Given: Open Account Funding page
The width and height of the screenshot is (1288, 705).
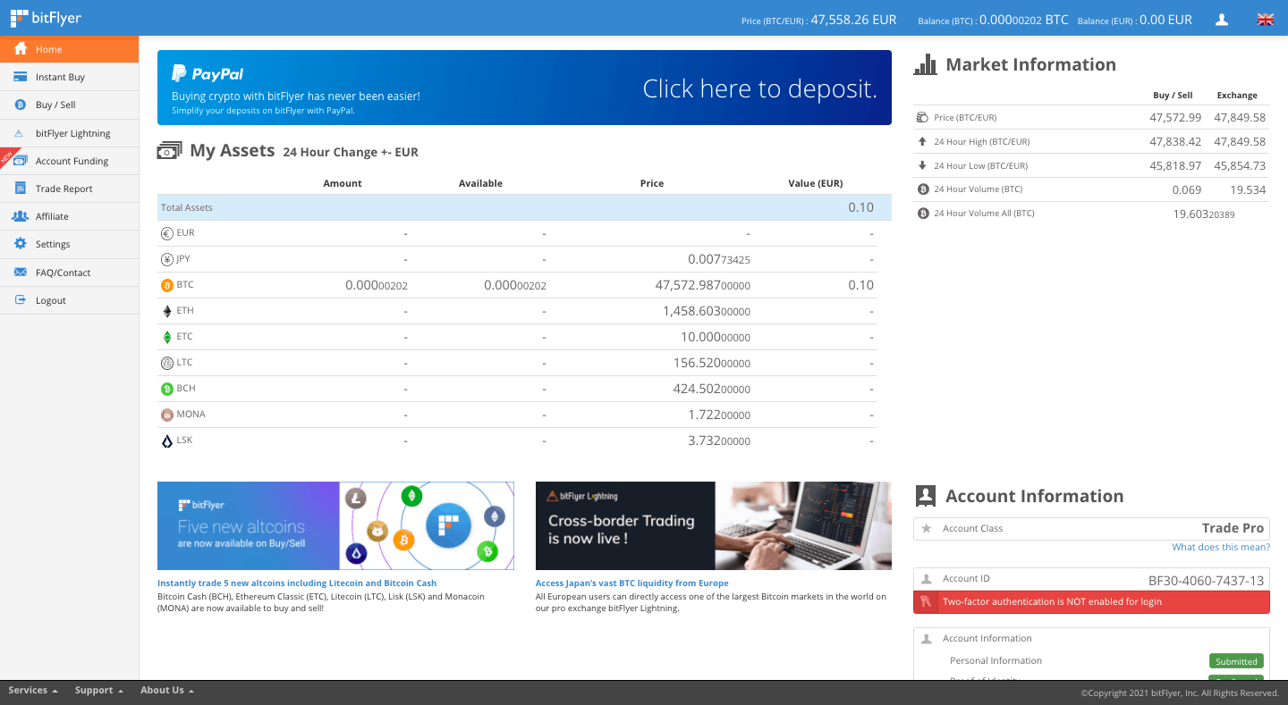Looking at the screenshot, I should 70,161.
